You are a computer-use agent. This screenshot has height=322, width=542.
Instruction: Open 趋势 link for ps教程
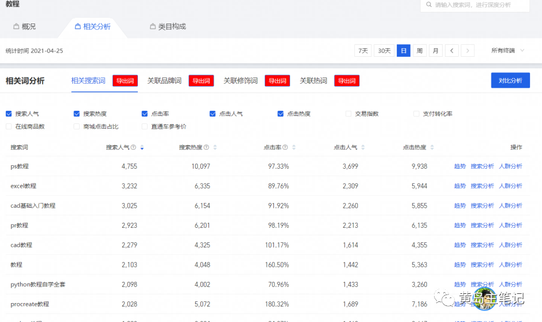[460, 166]
